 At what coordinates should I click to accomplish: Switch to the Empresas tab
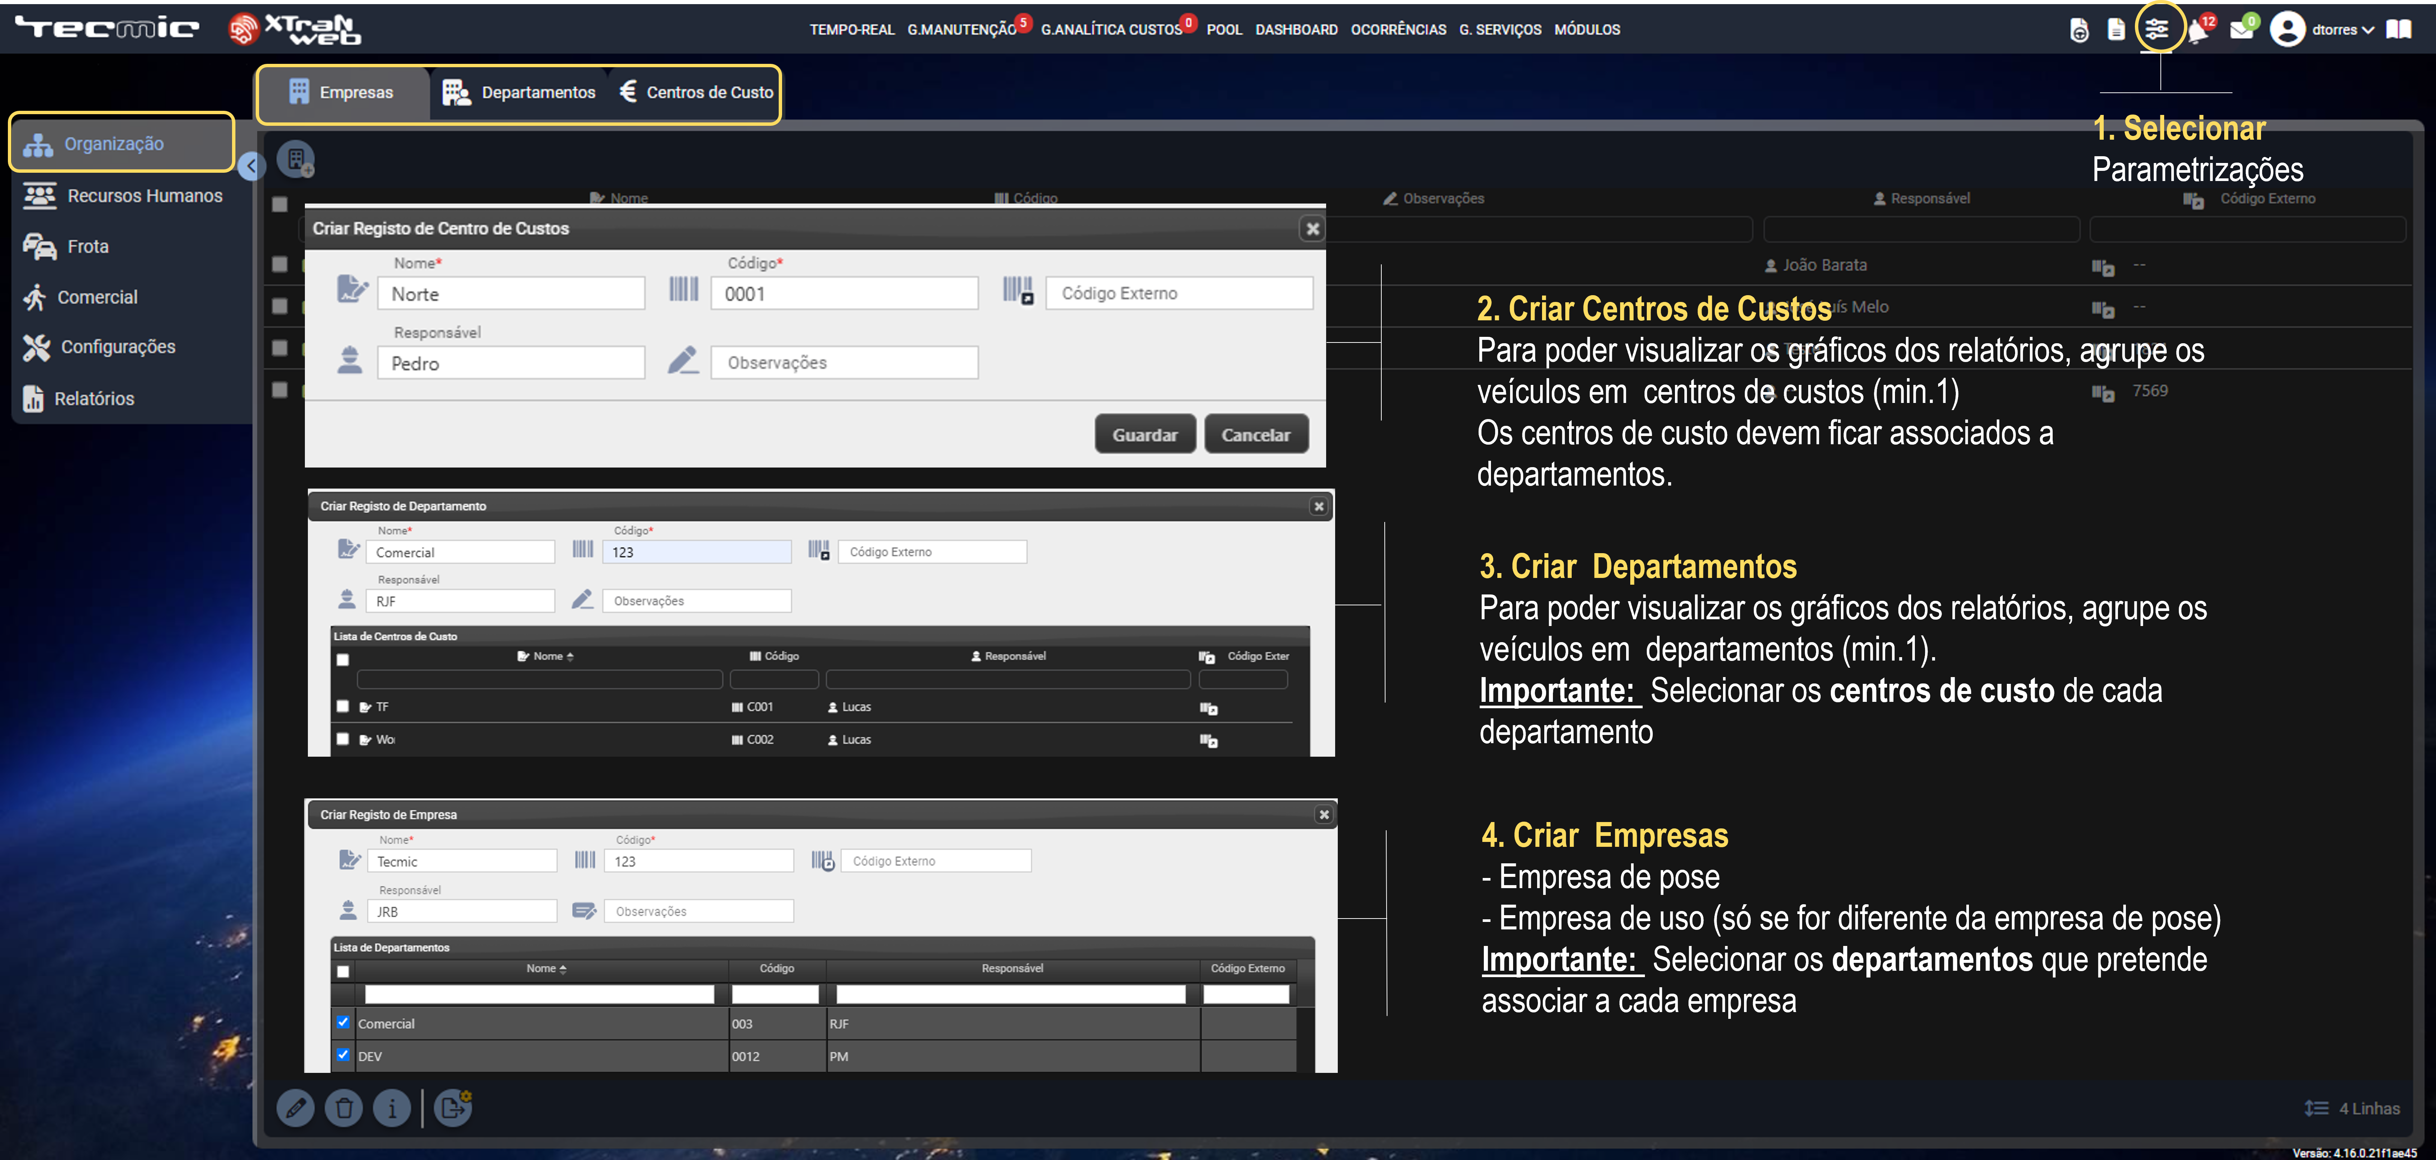pyautogui.click(x=342, y=93)
